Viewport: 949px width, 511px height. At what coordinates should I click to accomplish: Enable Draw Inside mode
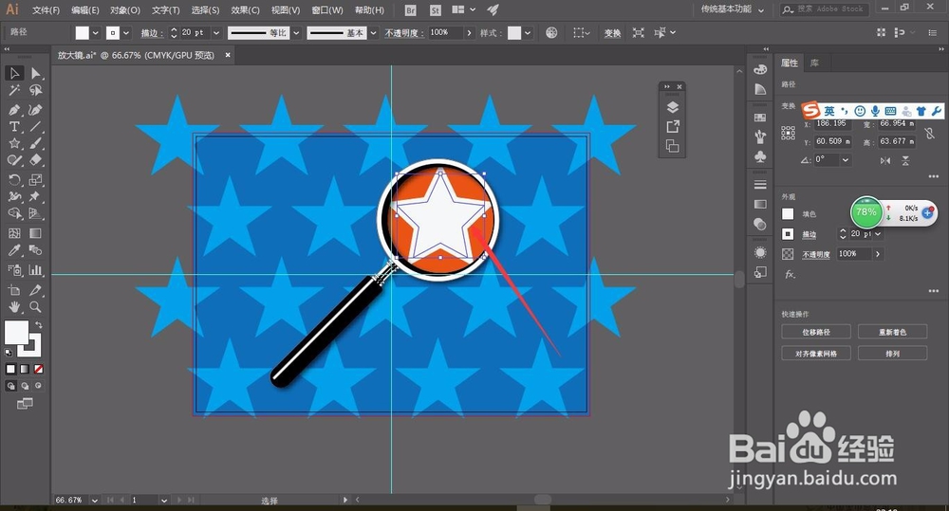[39, 386]
